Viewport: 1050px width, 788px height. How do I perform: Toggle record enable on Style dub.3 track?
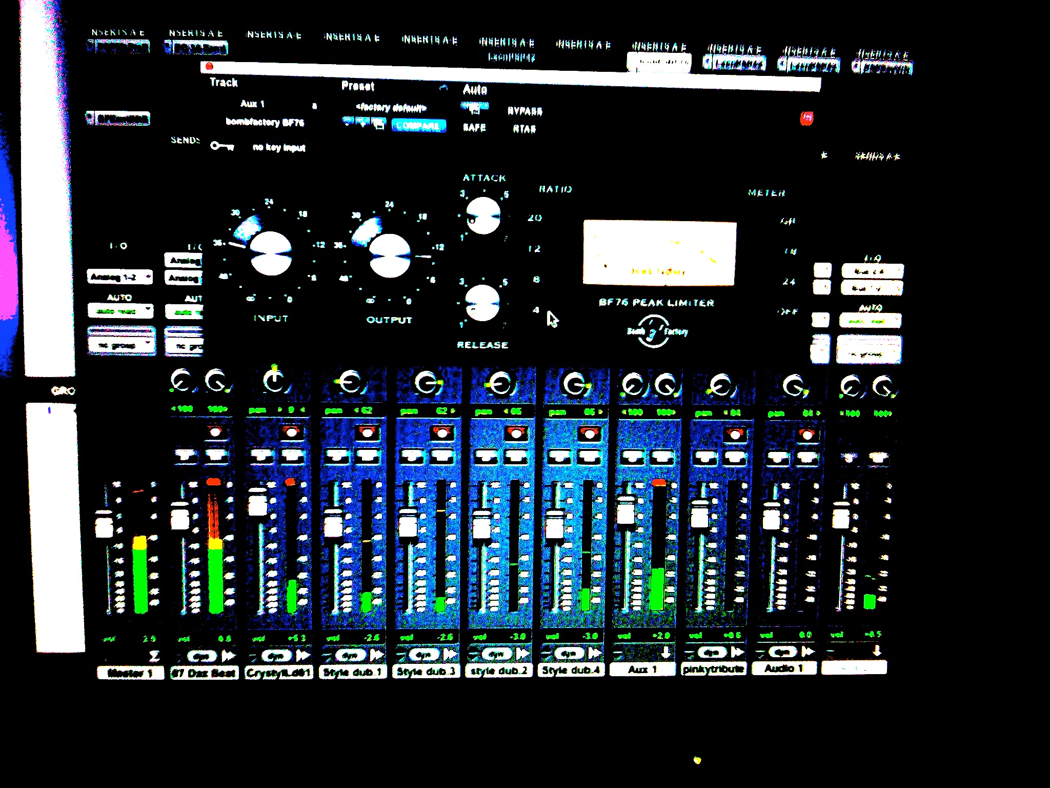[441, 432]
